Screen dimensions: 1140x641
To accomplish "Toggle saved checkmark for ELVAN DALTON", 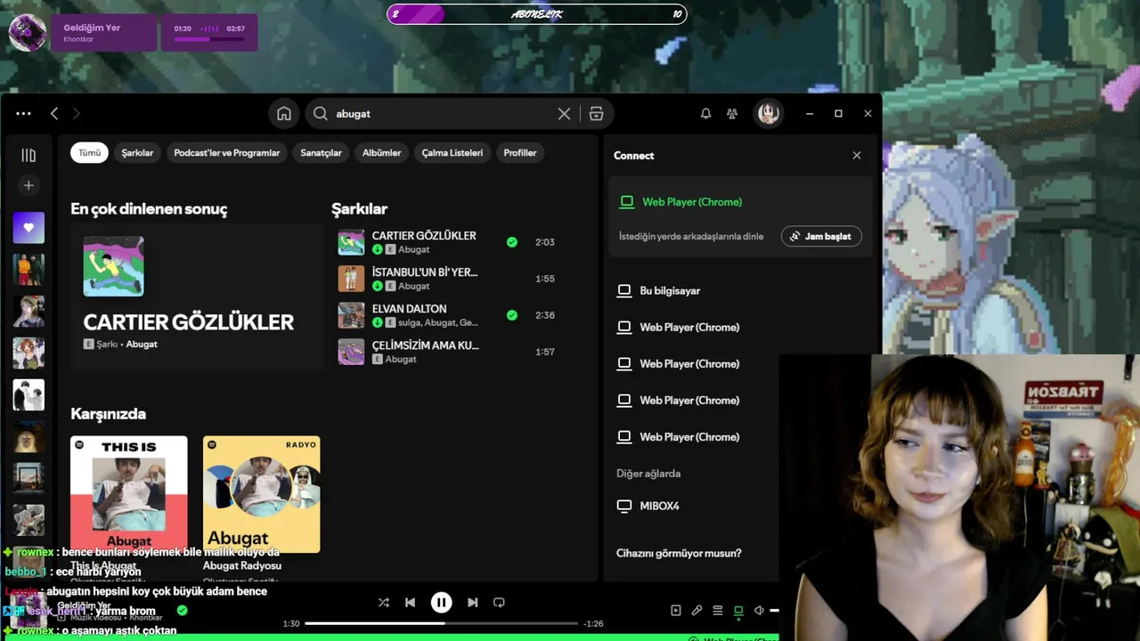I will [512, 315].
